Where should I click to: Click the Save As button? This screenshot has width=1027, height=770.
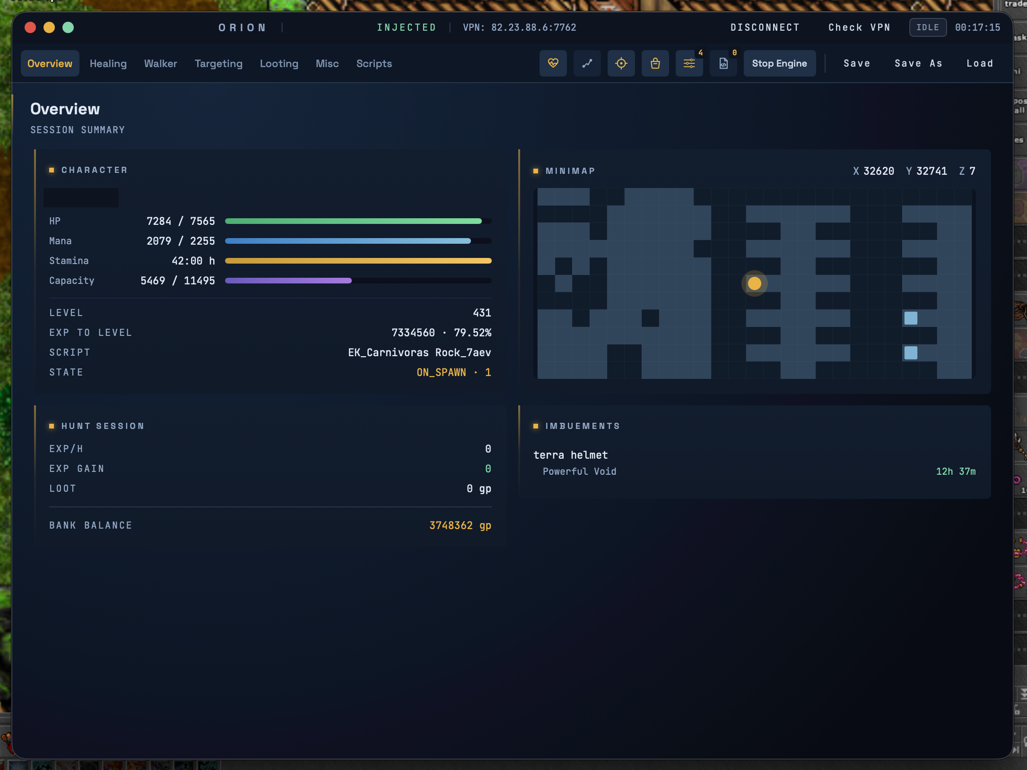(918, 63)
